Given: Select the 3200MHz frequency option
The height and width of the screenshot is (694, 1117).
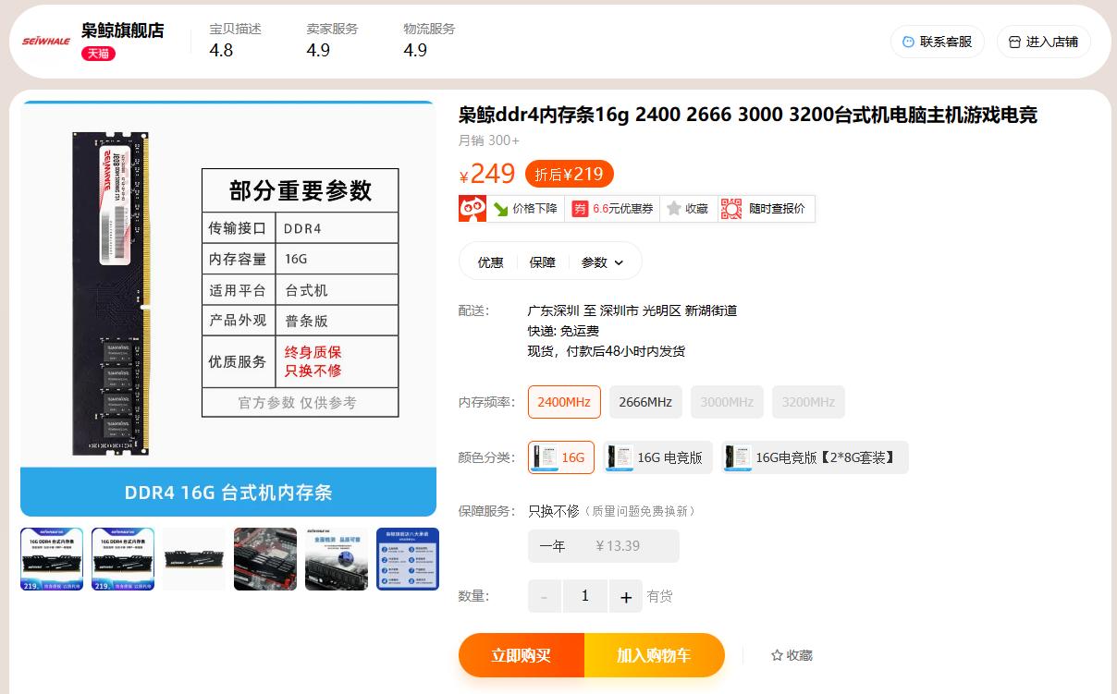Looking at the screenshot, I should tap(808, 401).
